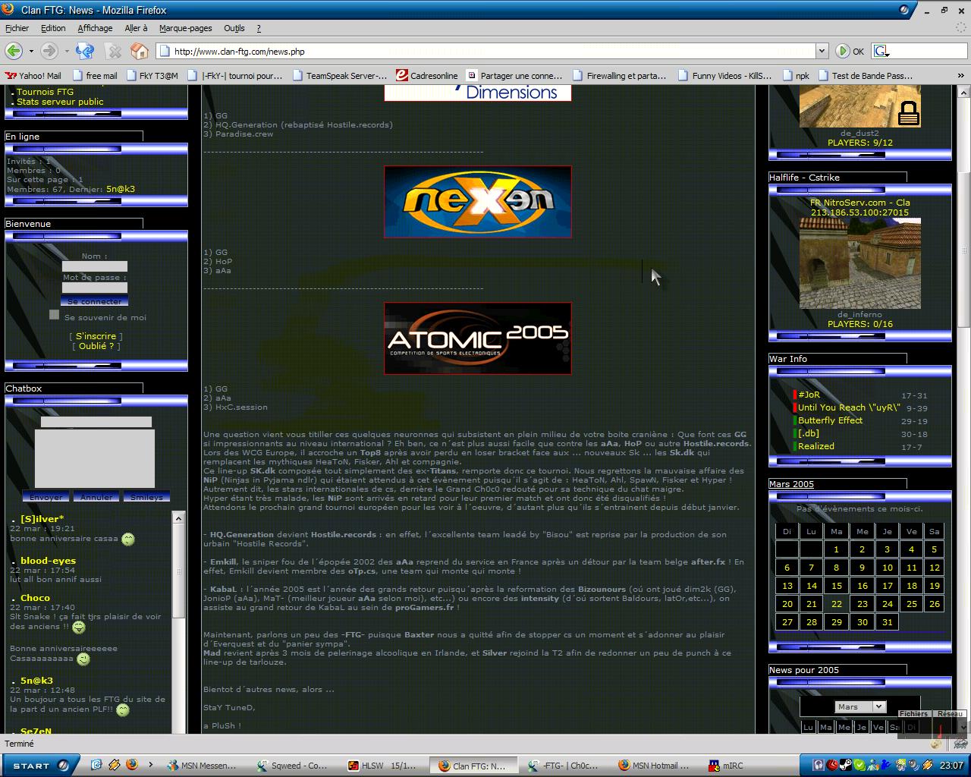Click the S'inscrire link
This screenshot has height=777, width=971.
point(96,336)
